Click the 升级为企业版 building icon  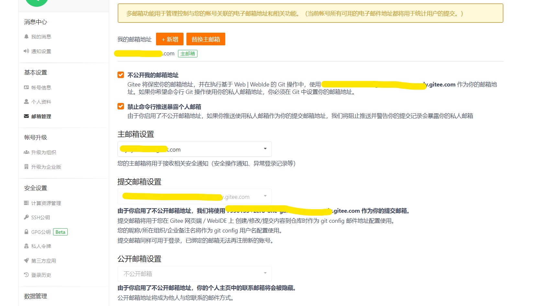(27, 167)
